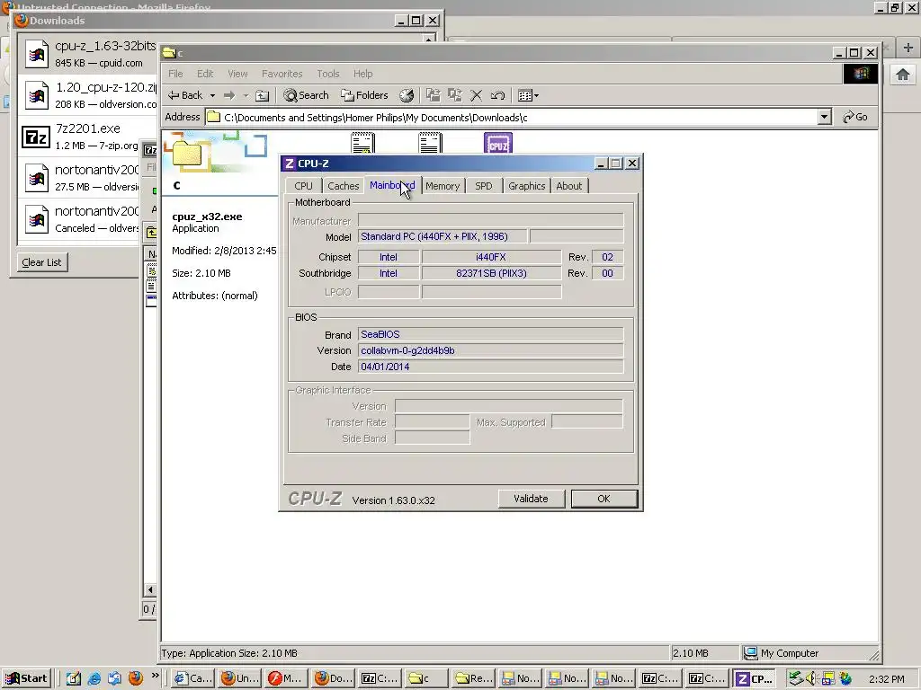
Task: Click the Back arrow in Explorer toolbar
Action: pos(185,95)
